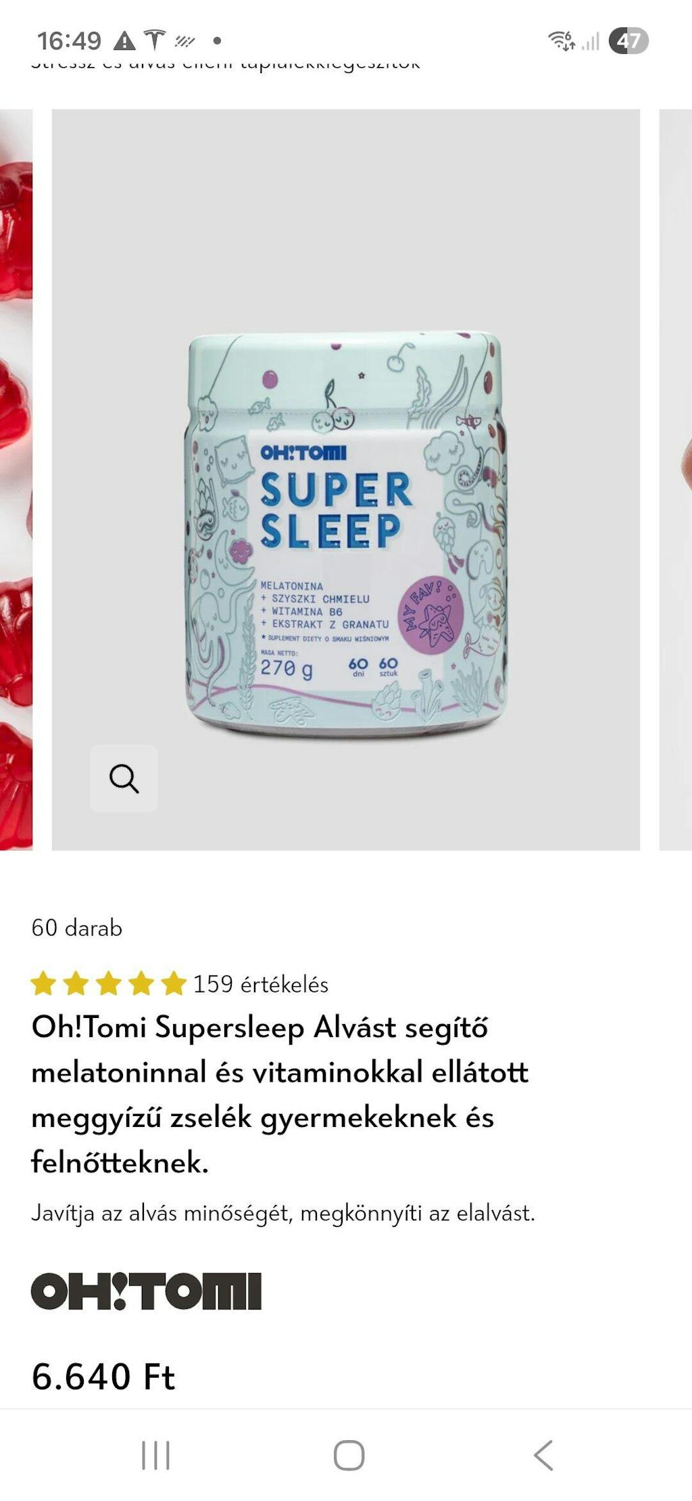Tap the warning triangle notification icon
692x1501 pixels.
124,41
